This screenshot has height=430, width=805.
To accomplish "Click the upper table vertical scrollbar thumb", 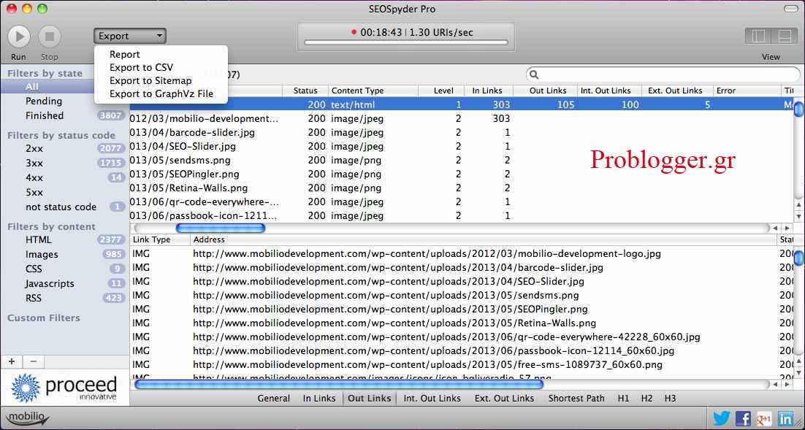I will [798, 110].
